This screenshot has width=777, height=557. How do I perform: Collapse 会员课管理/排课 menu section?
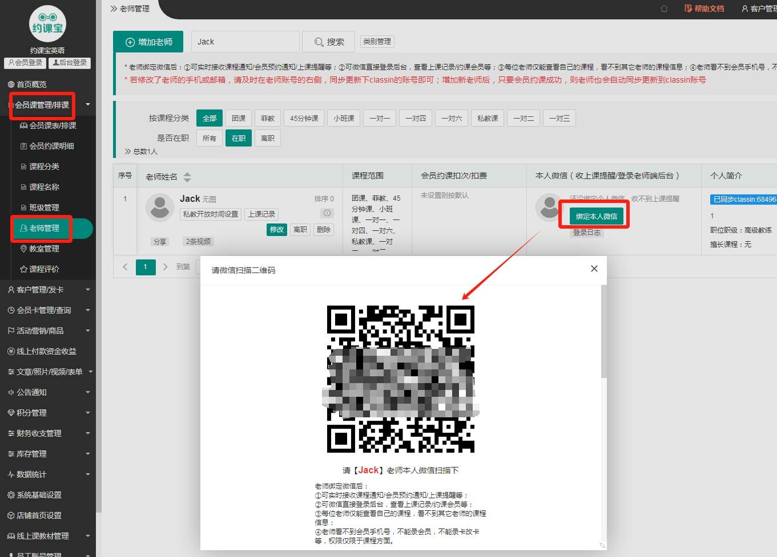(x=48, y=105)
